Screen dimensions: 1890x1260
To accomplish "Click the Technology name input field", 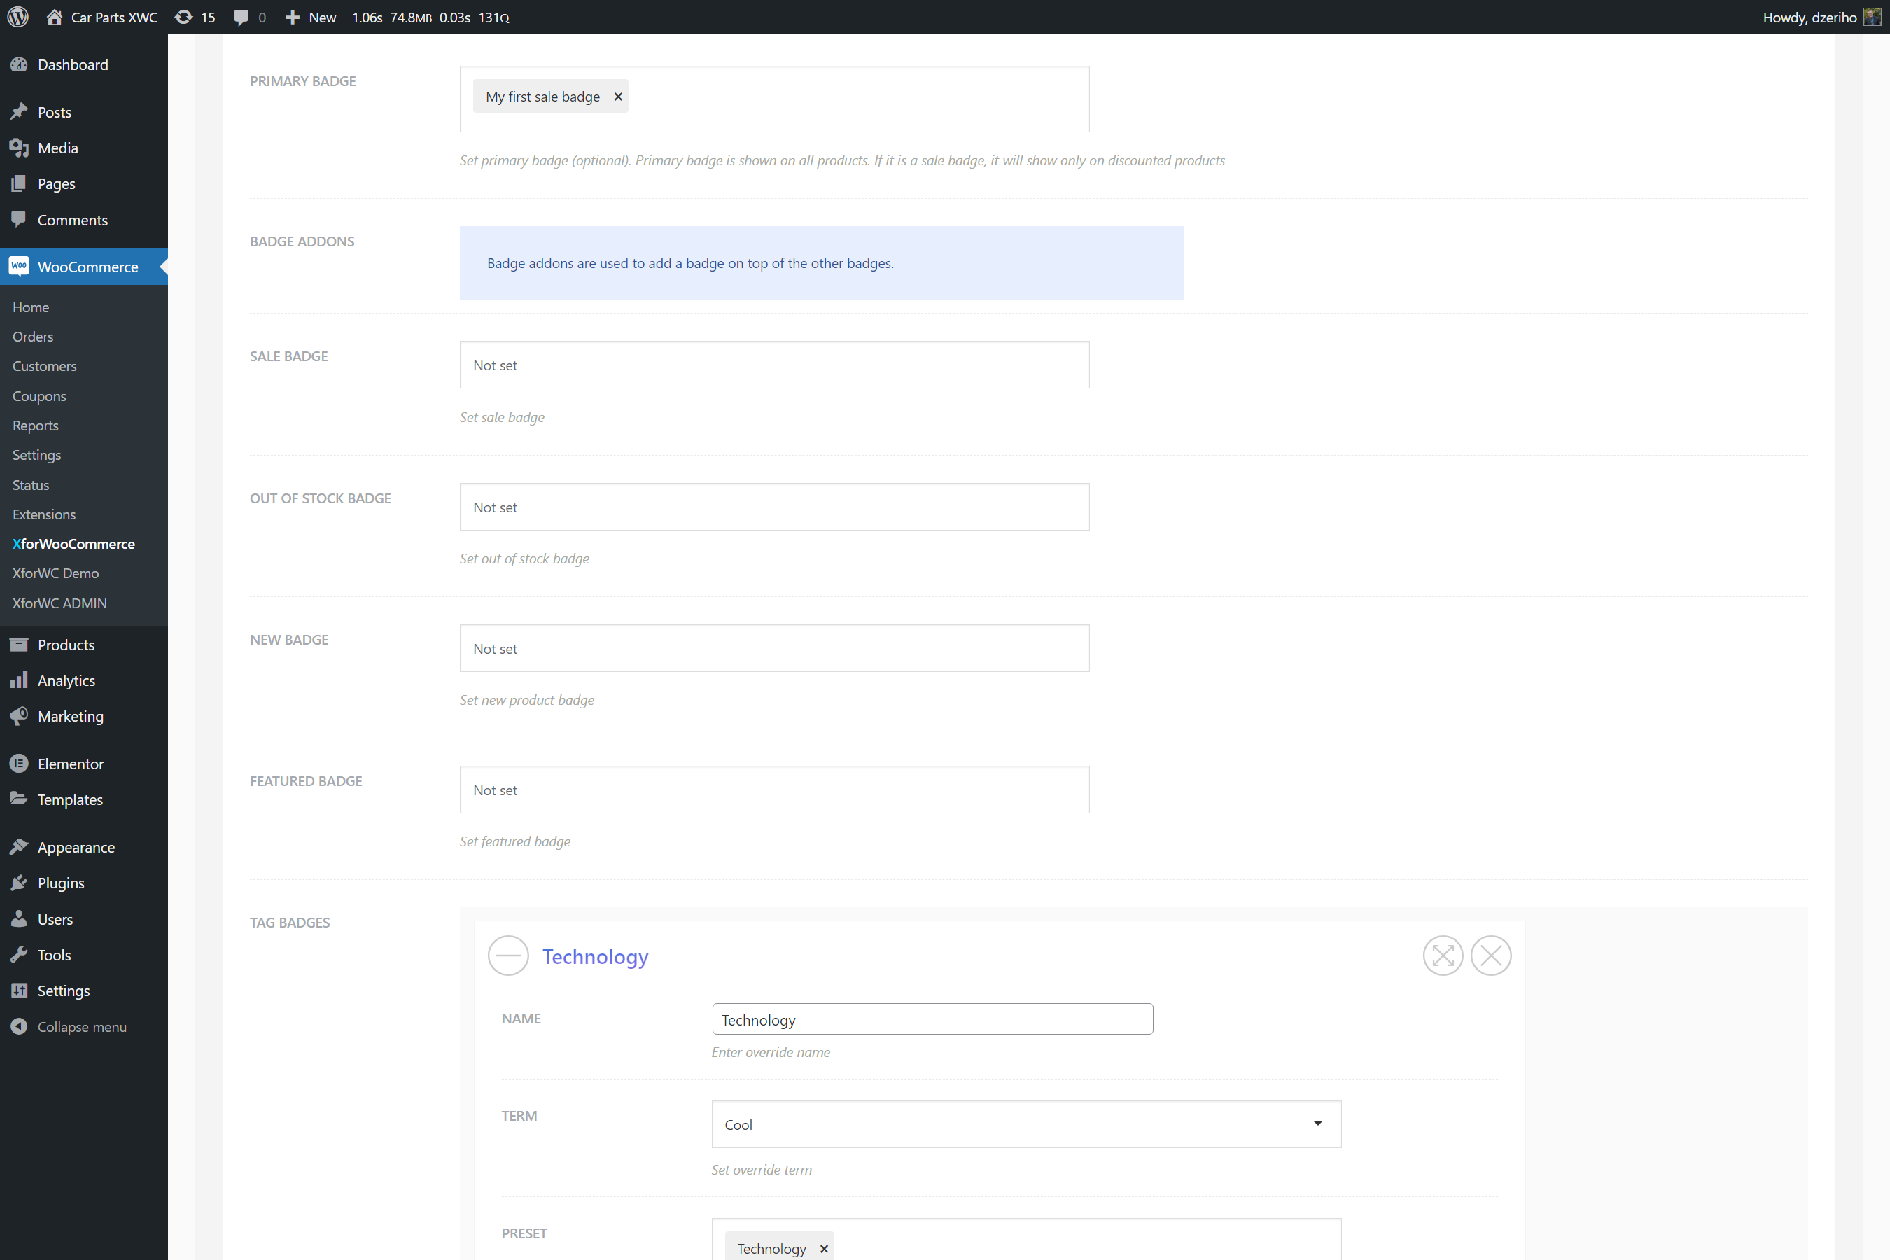I will tap(931, 1016).
